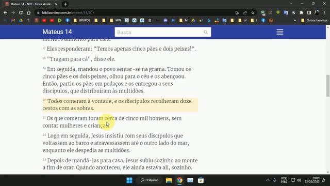Open the first YouTube bookmark
330x186 pixels.
(44, 21)
